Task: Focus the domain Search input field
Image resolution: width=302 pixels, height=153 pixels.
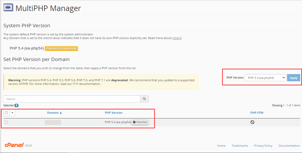Action: point(72,99)
